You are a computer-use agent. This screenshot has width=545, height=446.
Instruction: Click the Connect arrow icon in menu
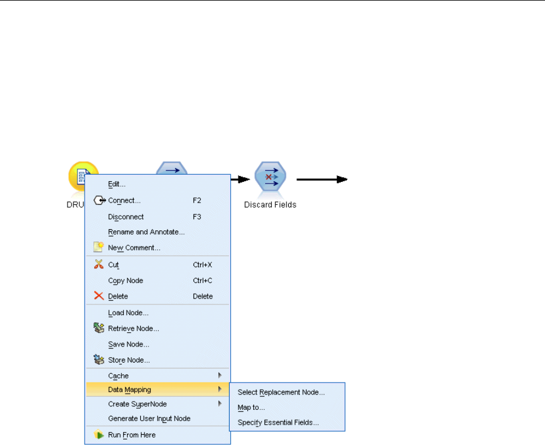pyautogui.click(x=99, y=200)
